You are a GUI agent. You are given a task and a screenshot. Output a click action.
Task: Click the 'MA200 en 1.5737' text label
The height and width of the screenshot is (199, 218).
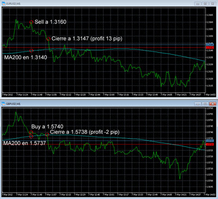pos(25,143)
